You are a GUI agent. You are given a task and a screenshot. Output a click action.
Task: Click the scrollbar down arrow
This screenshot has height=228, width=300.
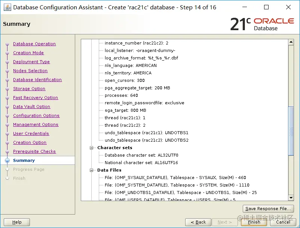291,198
